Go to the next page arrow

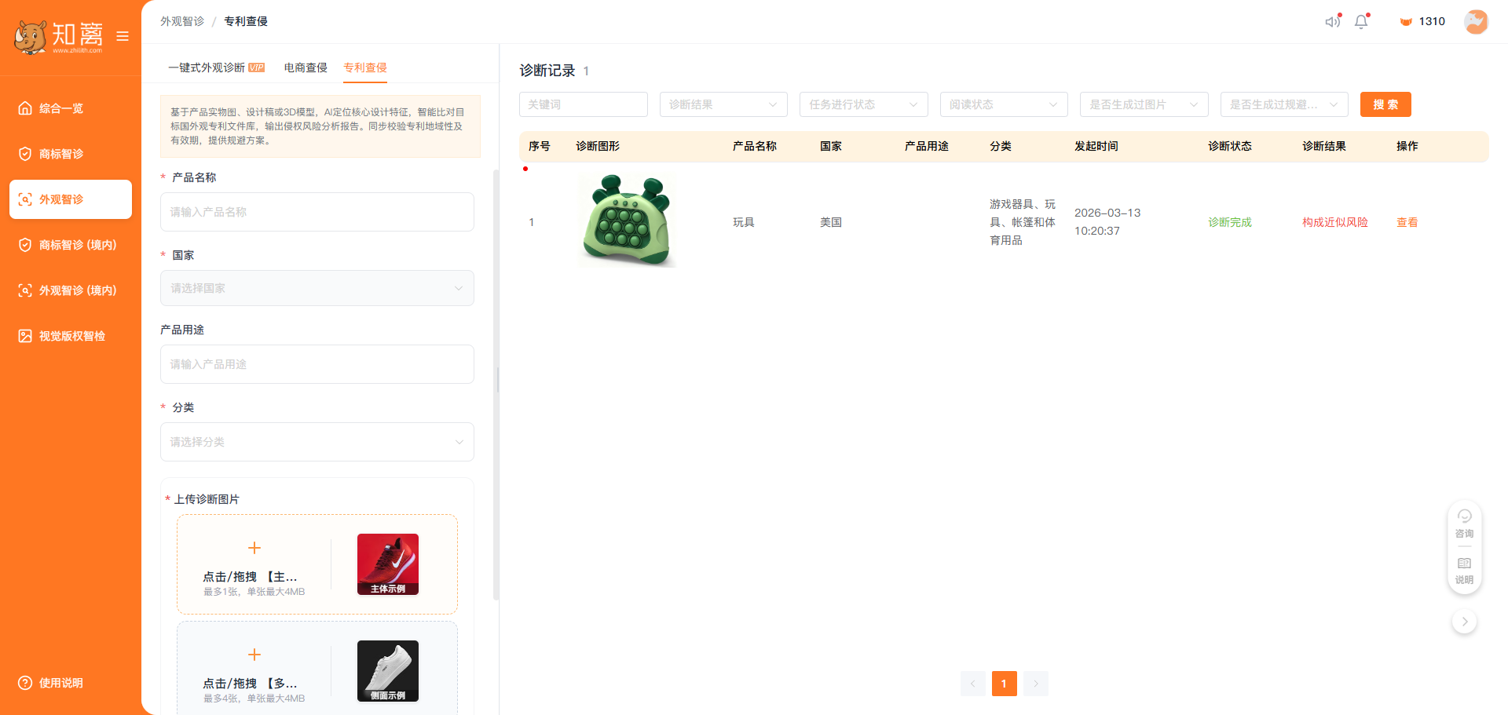pos(1036,684)
